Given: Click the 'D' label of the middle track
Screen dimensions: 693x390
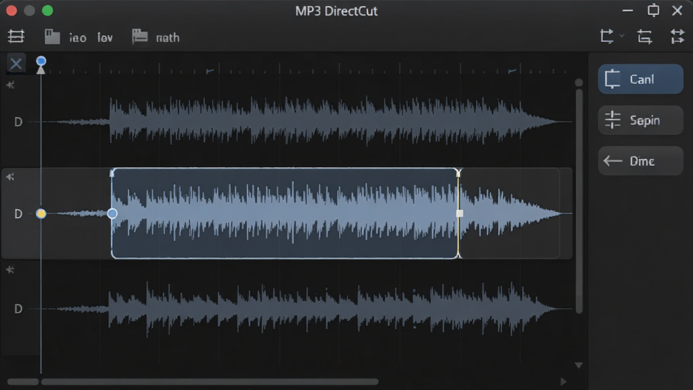Looking at the screenshot, I should [18, 214].
